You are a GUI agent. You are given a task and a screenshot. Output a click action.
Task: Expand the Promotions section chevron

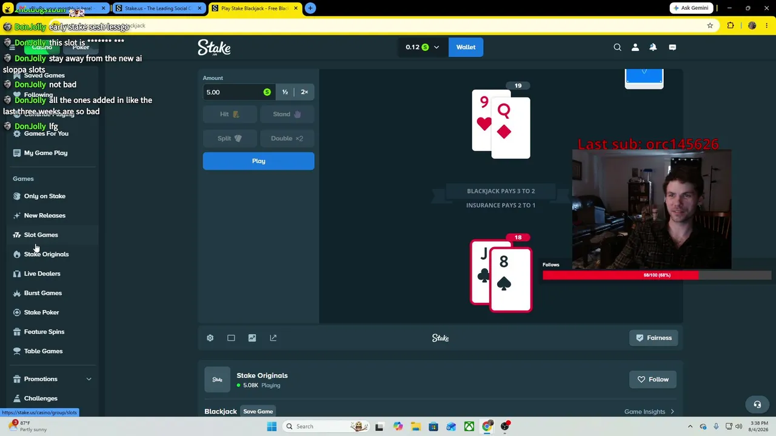tap(89, 379)
